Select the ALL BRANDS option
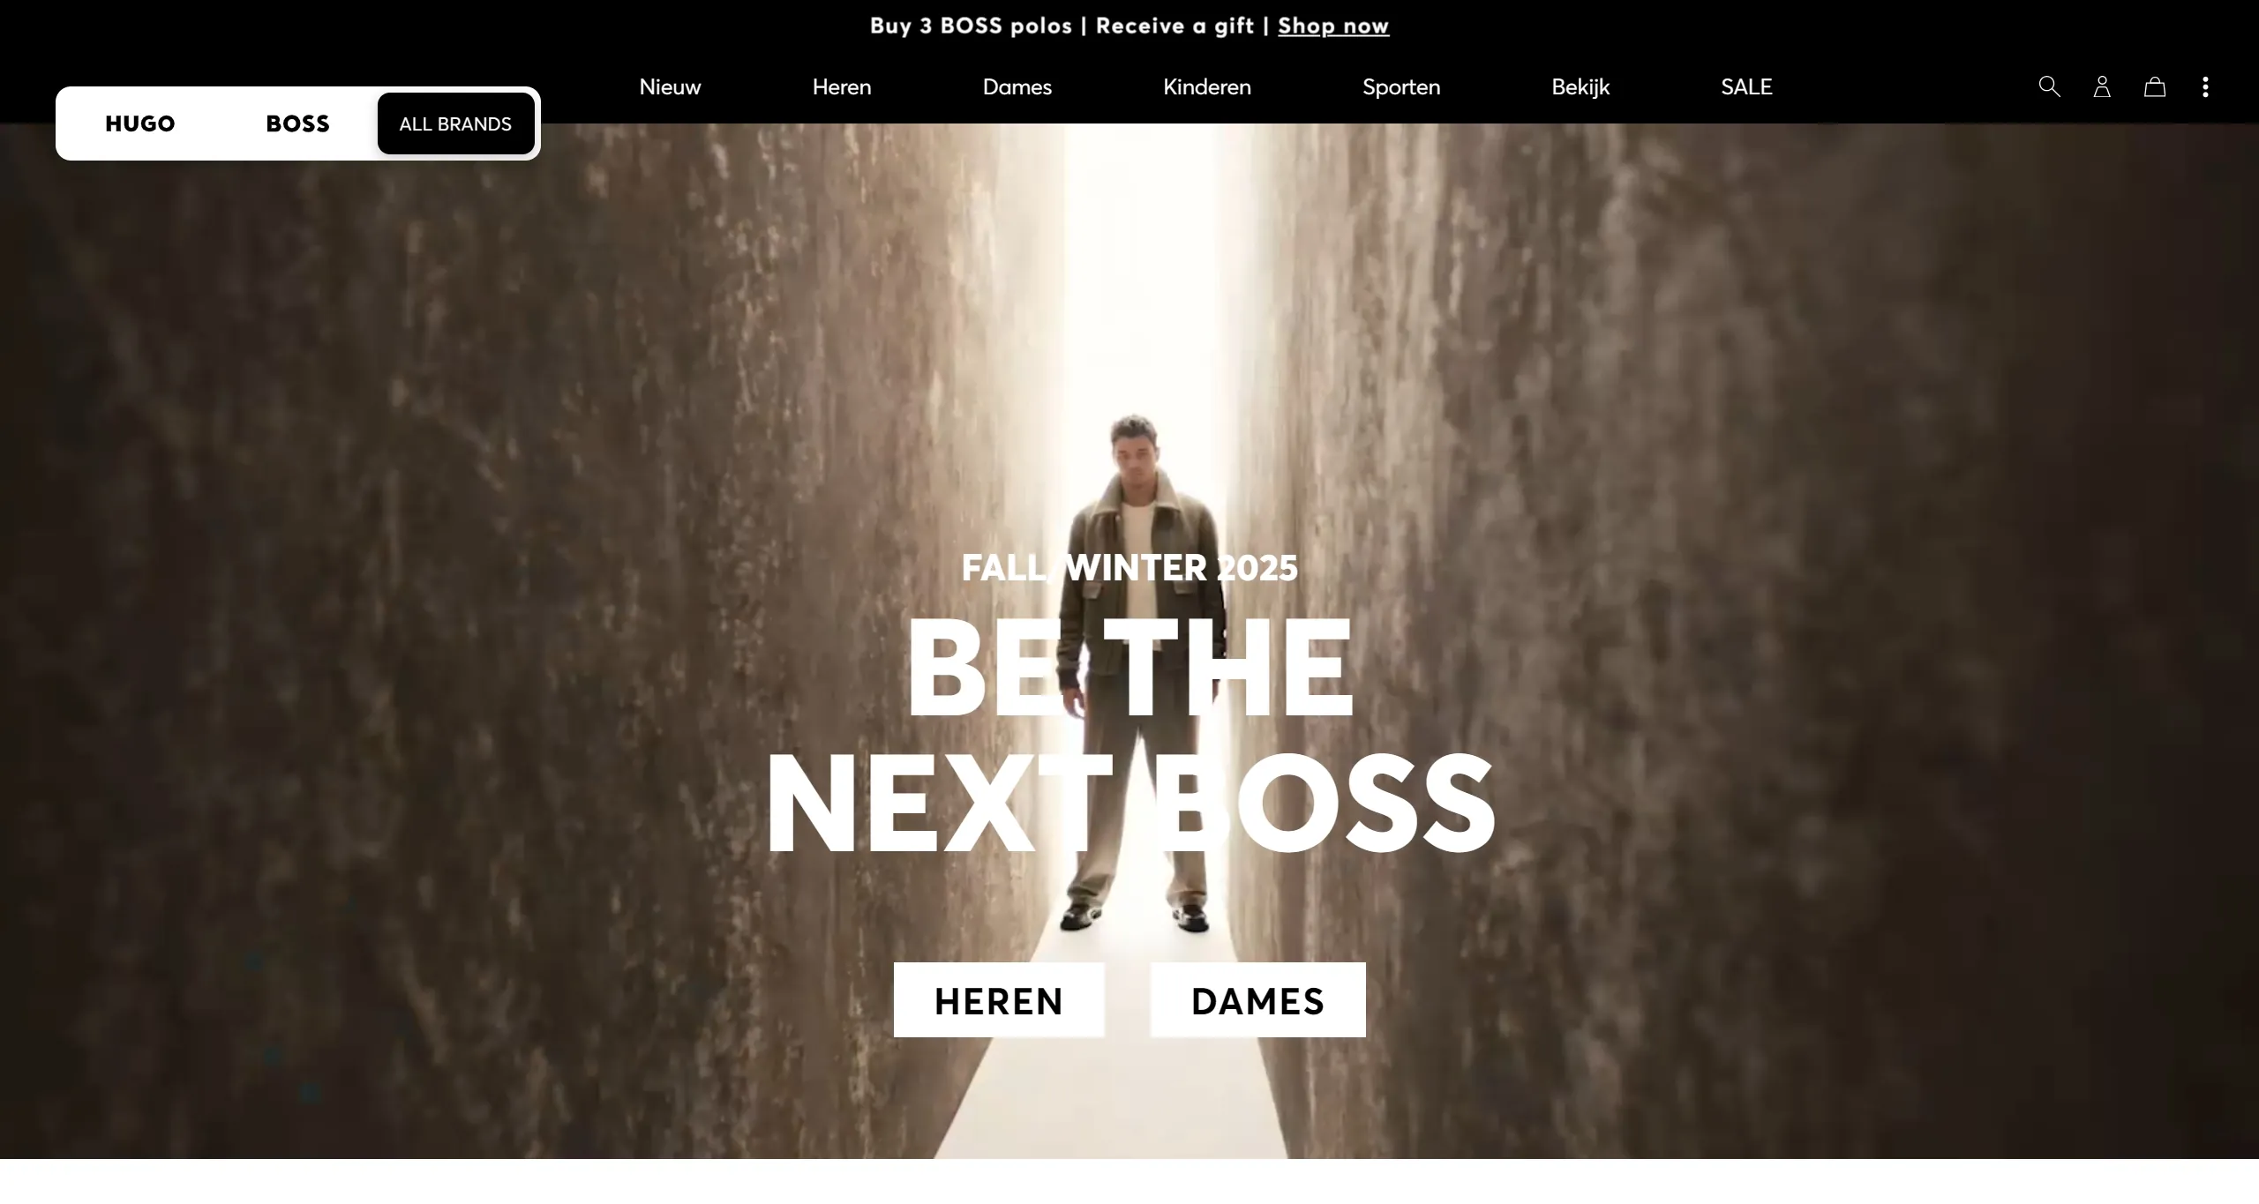This screenshot has width=2259, height=1204. click(x=455, y=123)
